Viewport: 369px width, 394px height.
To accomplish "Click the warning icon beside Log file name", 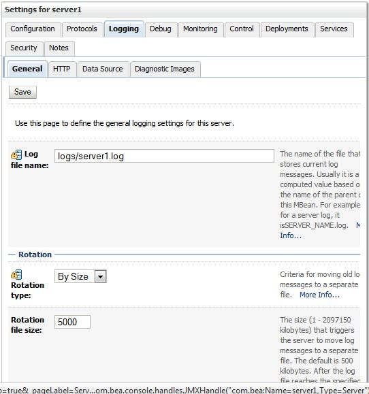I will (x=16, y=154).
